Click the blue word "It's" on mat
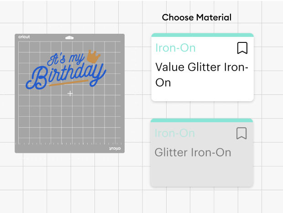Viewport: 283px width, 213px height. pos(58,60)
